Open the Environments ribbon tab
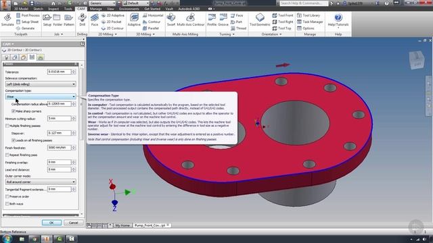Viewport: 433px width, 243px height. coord(129,9)
